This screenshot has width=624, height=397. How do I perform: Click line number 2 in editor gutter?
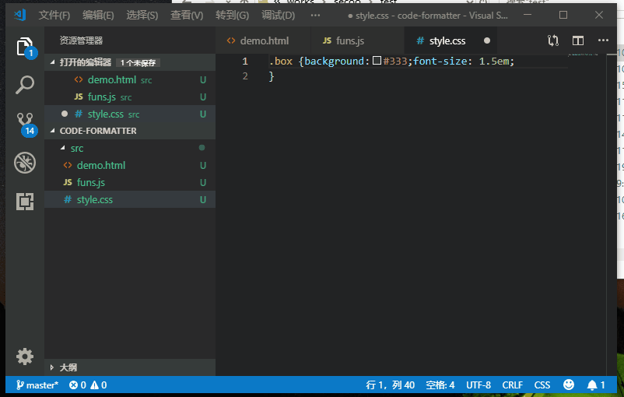pos(245,76)
